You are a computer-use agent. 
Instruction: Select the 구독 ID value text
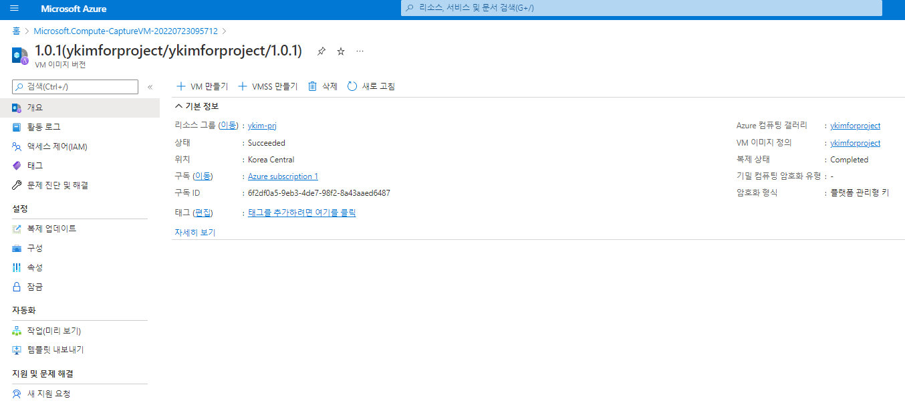pyautogui.click(x=319, y=193)
